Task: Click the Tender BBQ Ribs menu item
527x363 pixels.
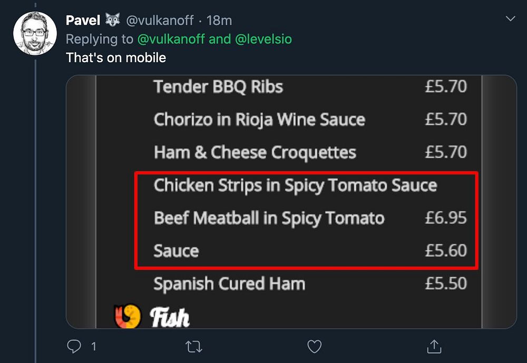Action: 218,86
